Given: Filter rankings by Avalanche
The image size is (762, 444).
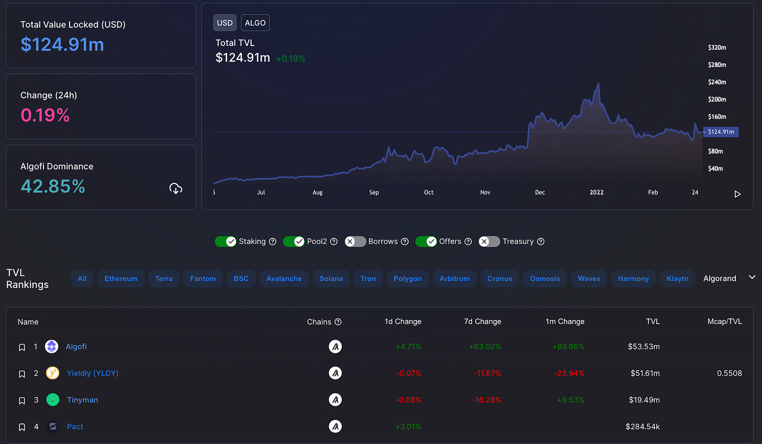Looking at the screenshot, I should tap(284, 279).
